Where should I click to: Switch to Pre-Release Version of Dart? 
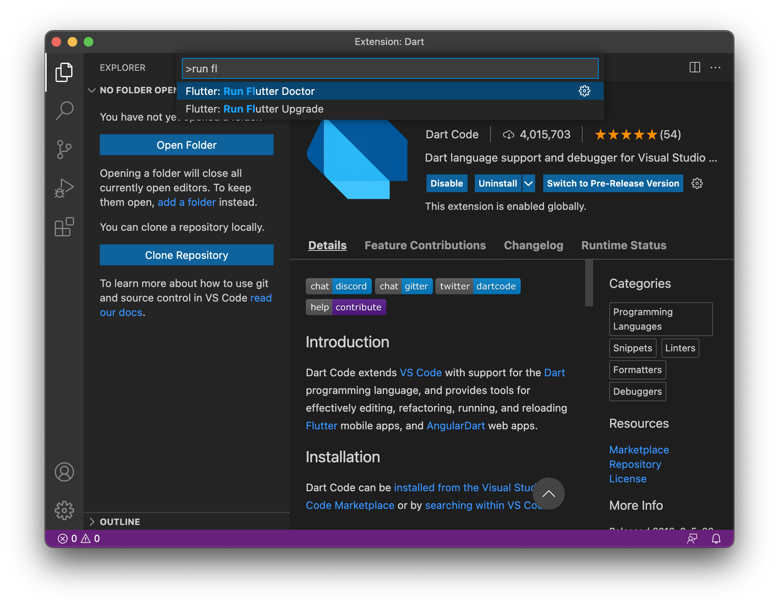point(612,184)
